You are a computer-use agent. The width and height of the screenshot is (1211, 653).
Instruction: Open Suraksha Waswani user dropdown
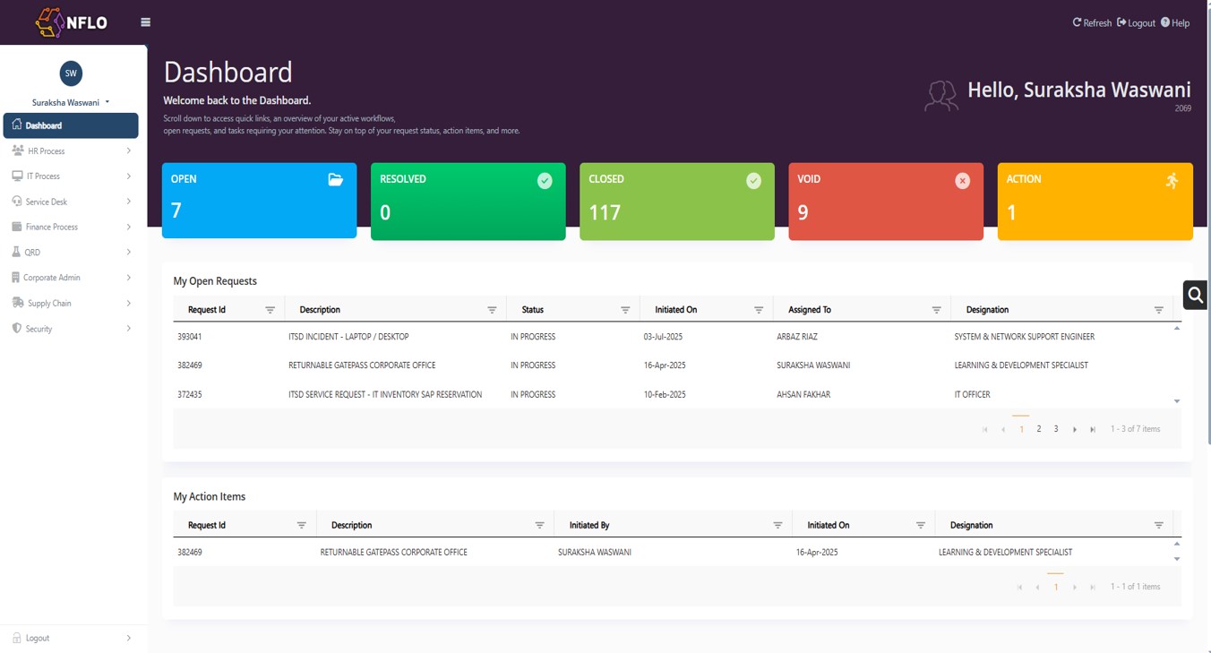coord(71,102)
